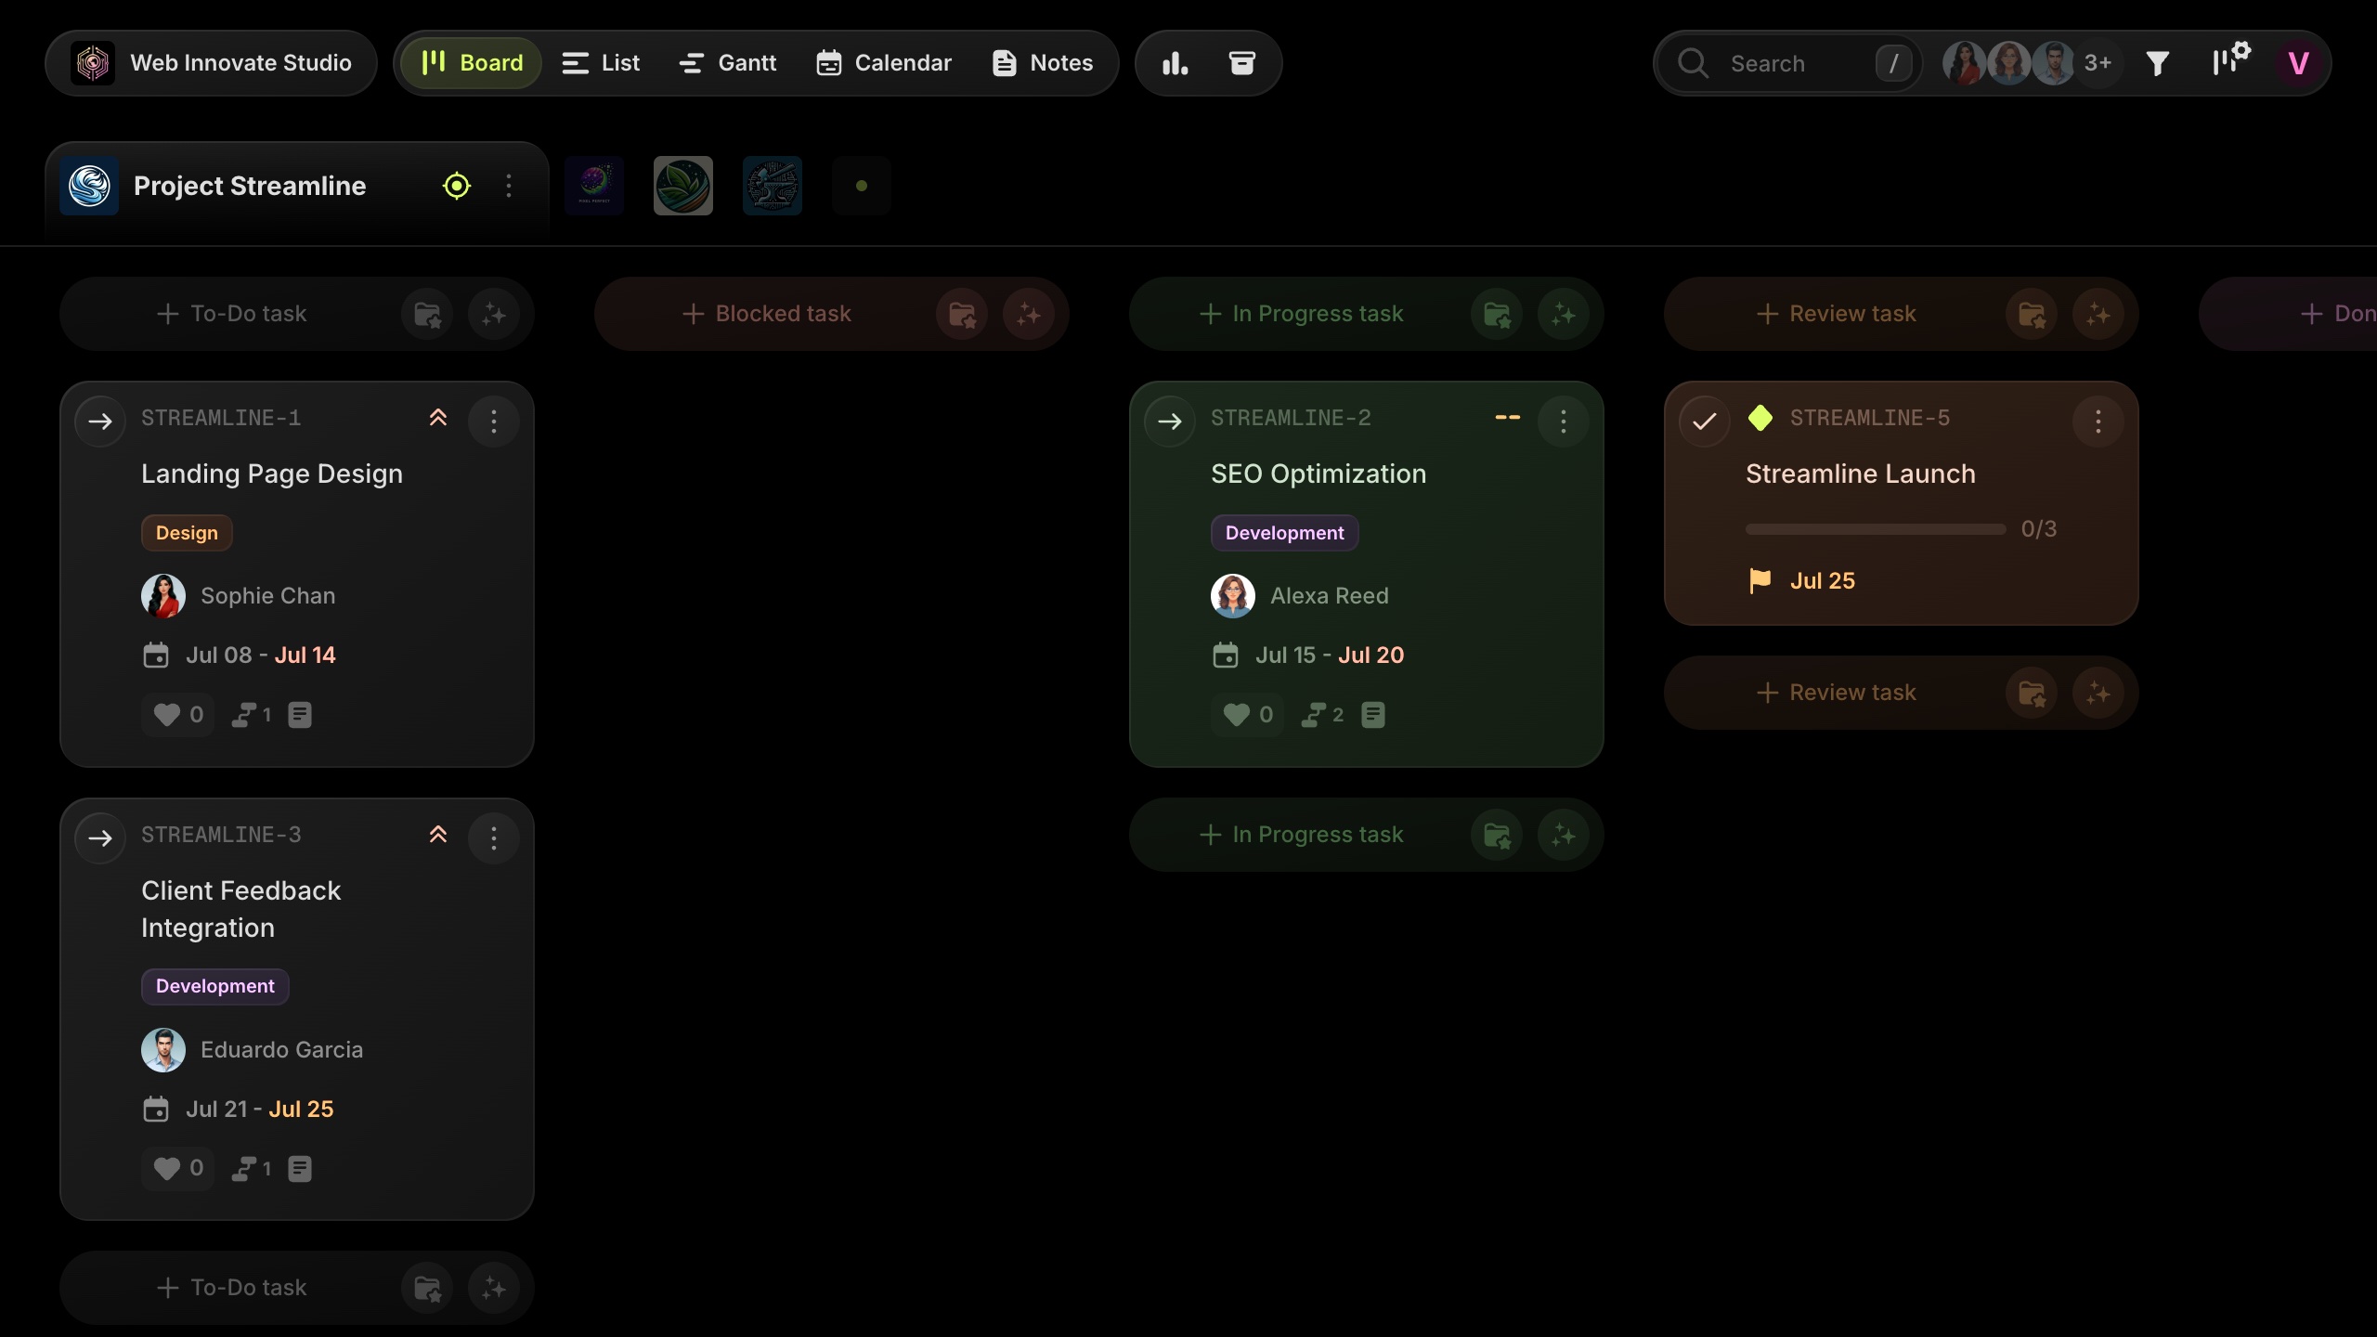2377x1337 pixels.
Task: Click STREAMLINE-1 status arrow circle
Action: [100, 422]
